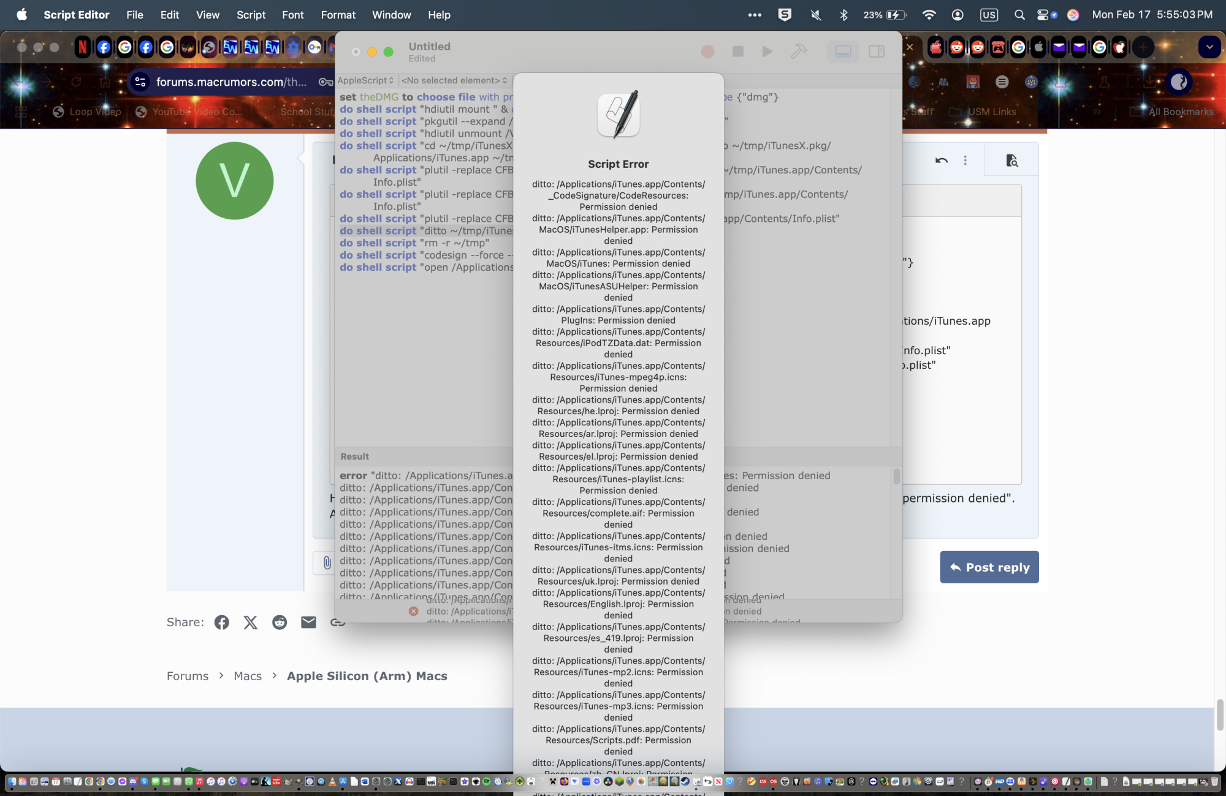Screen dimensions: 1226x796
Task: Click the Post reply button
Action: click(x=989, y=567)
